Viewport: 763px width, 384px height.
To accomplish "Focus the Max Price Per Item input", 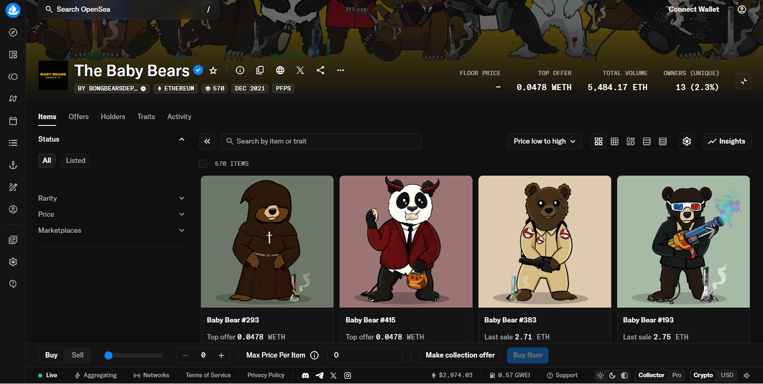I will 365,355.
